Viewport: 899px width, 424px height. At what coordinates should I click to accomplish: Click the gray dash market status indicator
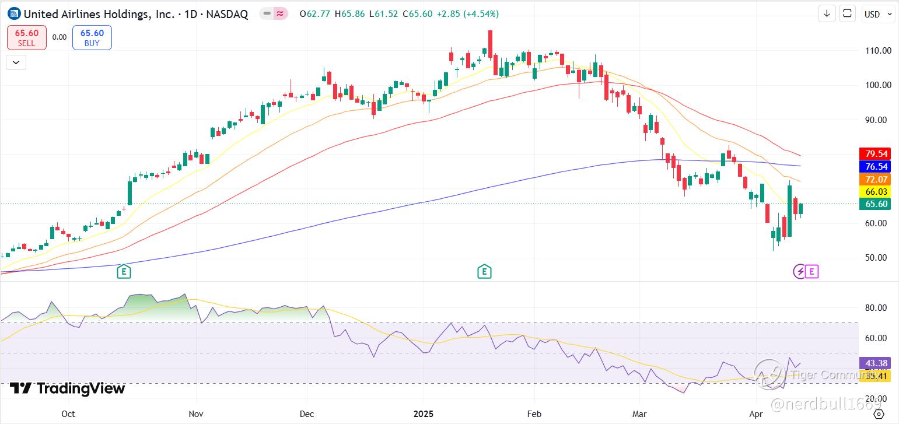266,13
